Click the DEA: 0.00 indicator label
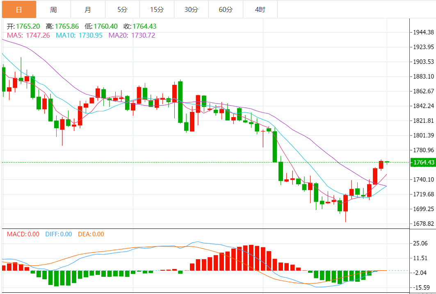The image size is (436, 294). pos(91,234)
